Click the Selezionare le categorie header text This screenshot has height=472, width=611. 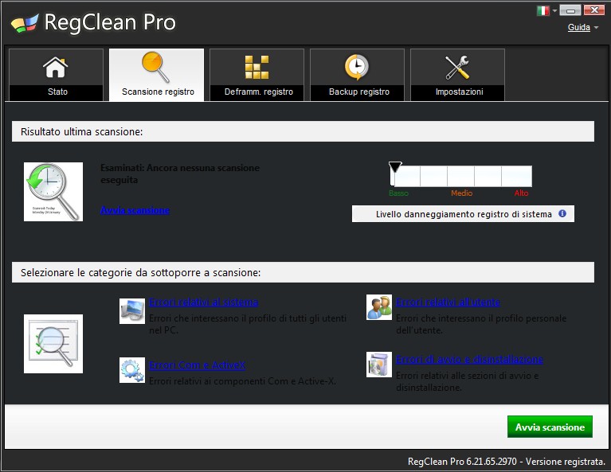tap(141, 272)
